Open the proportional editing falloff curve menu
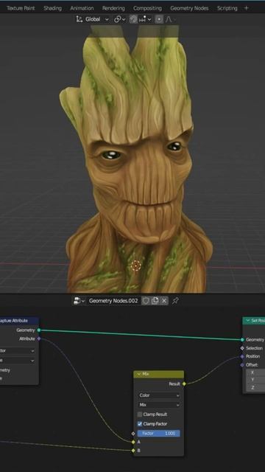The height and width of the screenshot is (472, 265). click(x=170, y=19)
